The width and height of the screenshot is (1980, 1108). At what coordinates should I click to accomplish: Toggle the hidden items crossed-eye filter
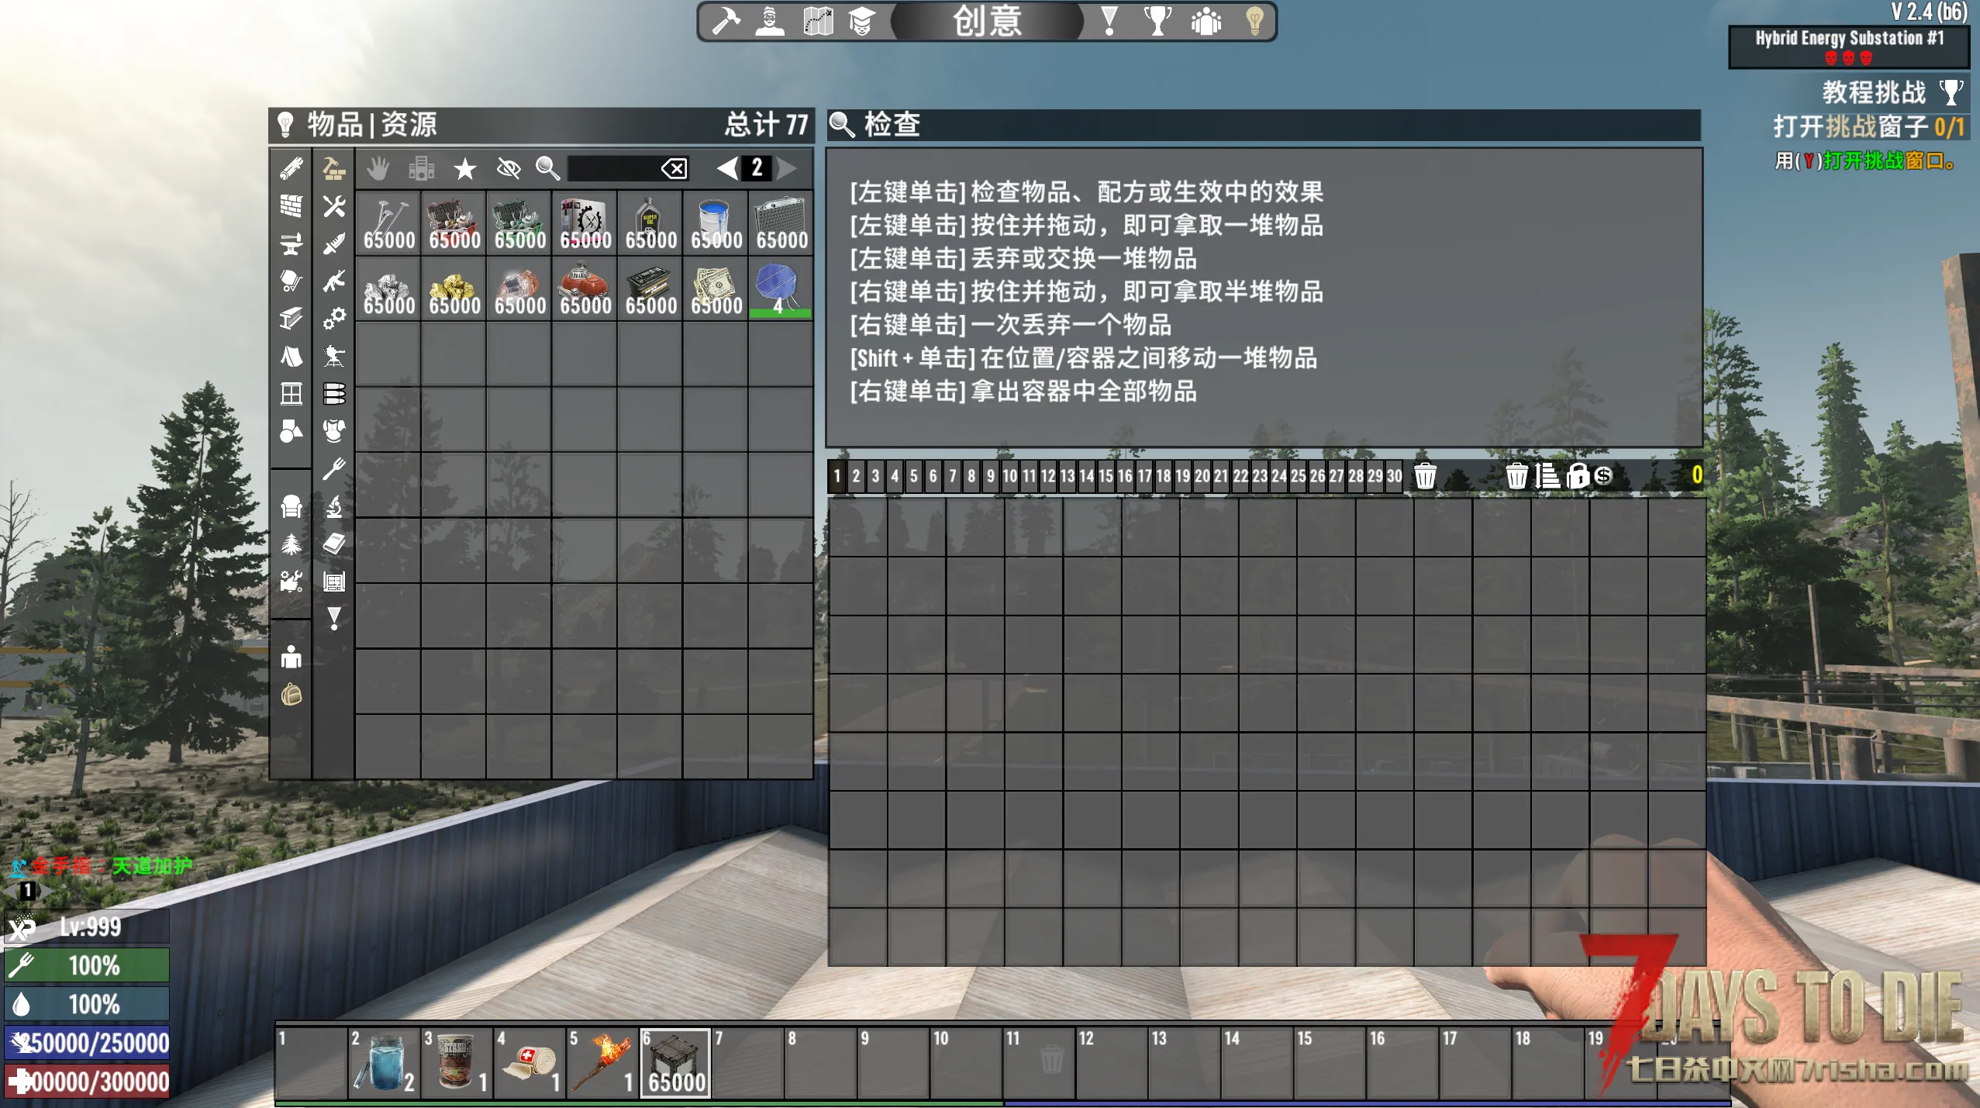(x=508, y=168)
